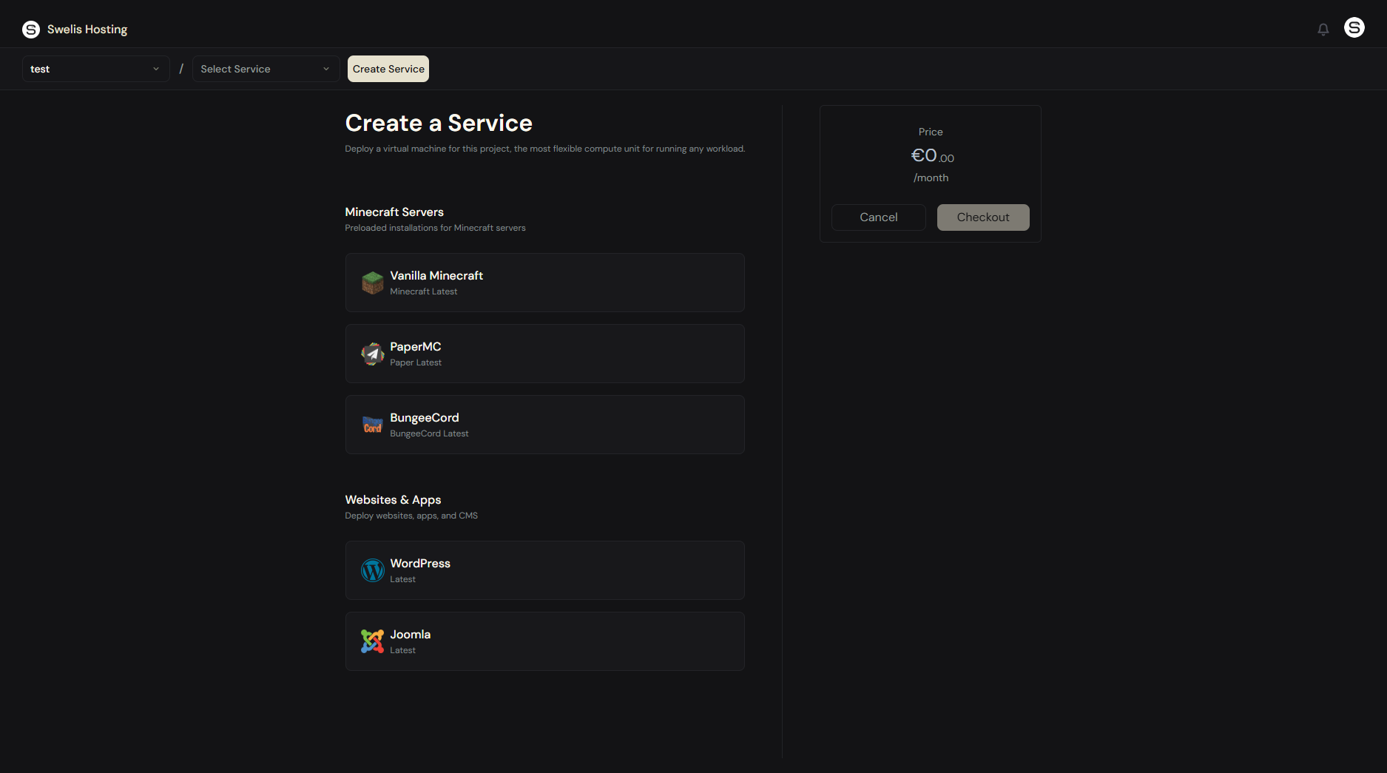Viewport: 1387px width, 773px height.
Task: Click the PaperMC paper plane icon
Action: click(x=372, y=354)
